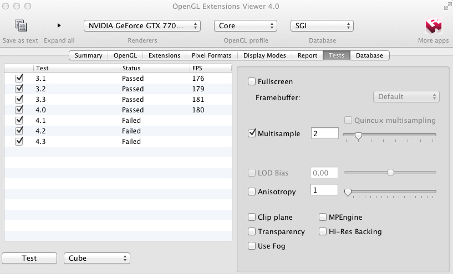453x274 pixels.
Task: Click the Test column header
Action: 77,68
